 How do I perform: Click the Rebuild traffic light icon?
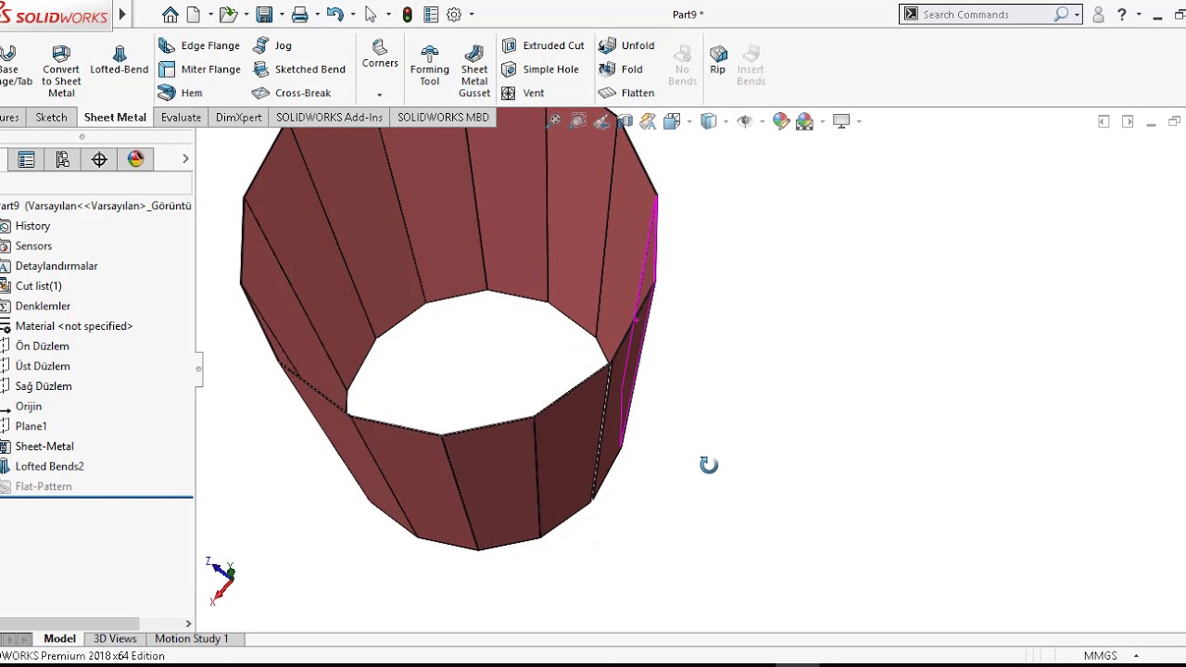pos(407,15)
